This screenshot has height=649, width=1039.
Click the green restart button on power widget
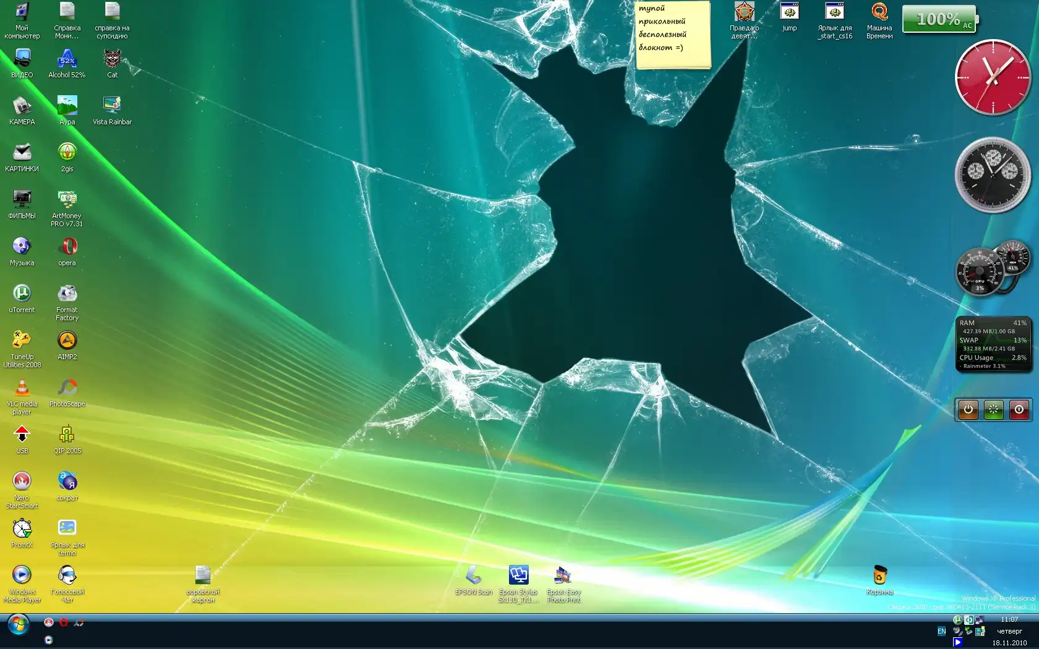point(993,409)
